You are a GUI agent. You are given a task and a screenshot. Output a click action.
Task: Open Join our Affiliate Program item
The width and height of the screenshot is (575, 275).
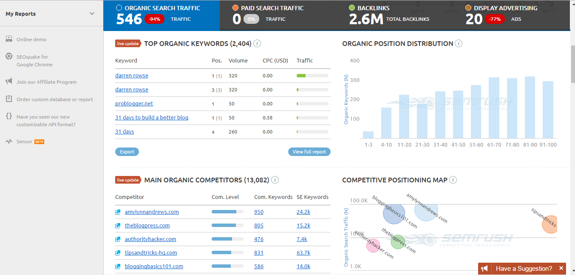47,82
